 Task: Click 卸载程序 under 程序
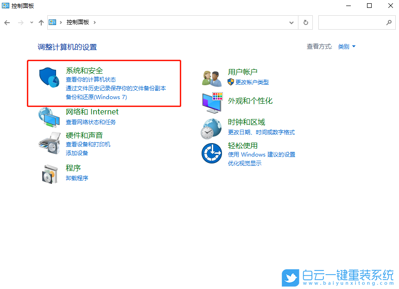[76, 178]
